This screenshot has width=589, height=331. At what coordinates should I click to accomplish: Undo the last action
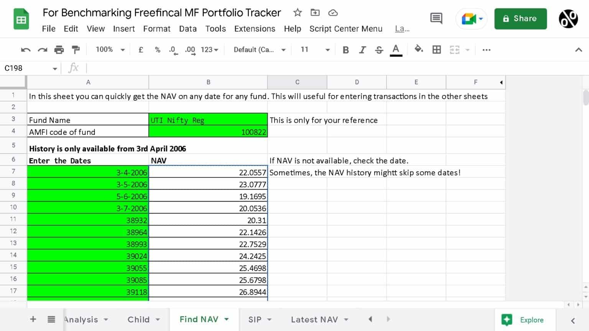coord(25,49)
